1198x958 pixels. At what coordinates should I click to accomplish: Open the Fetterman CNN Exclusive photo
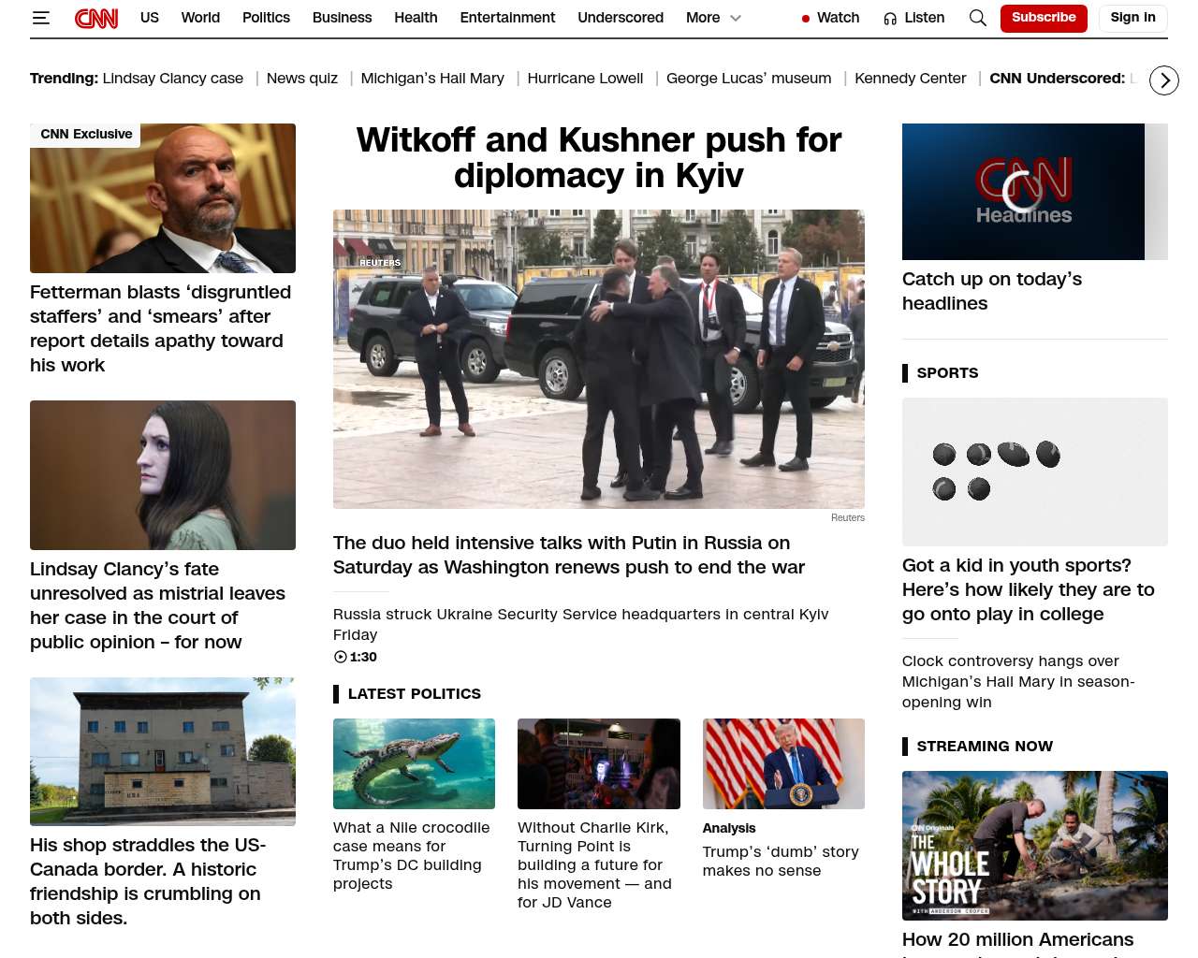click(163, 198)
